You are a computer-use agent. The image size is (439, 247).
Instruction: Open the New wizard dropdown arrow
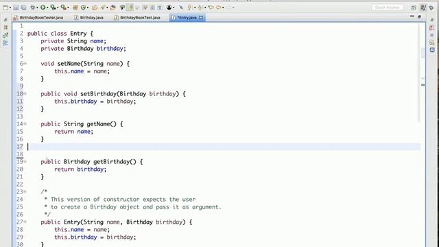click(x=10, y=8)
